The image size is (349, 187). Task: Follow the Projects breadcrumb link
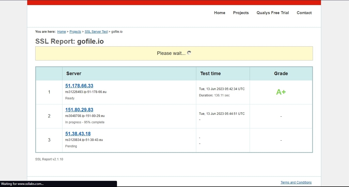pyautogui.click(x=75, y=32)
